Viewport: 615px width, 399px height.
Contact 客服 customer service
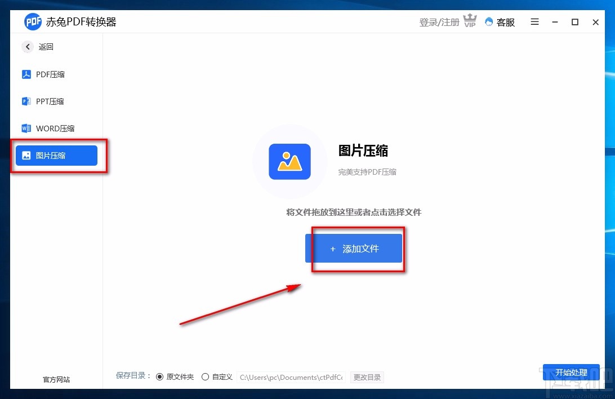499,22
